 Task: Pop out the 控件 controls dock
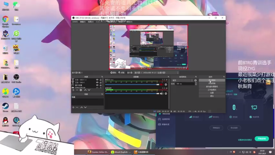click(x=224, y=77)
